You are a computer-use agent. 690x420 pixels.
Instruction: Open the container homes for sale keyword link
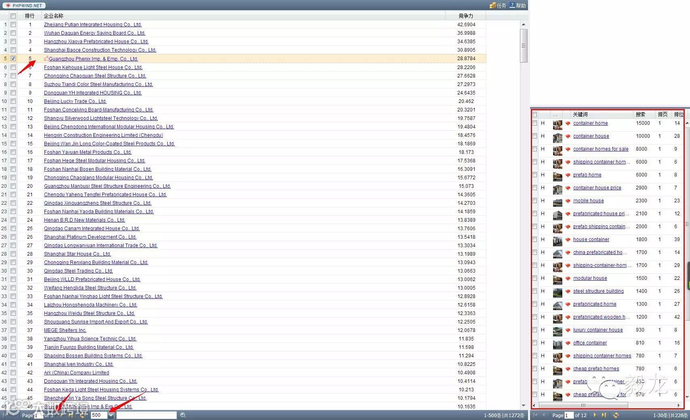coord(601,149)
